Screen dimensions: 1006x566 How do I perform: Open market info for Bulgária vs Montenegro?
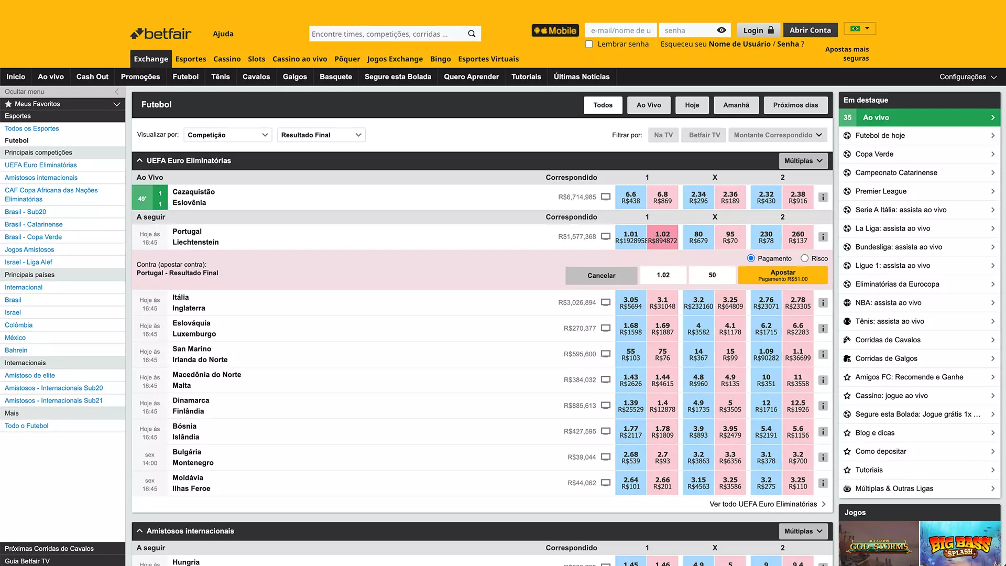click(823, 457)
